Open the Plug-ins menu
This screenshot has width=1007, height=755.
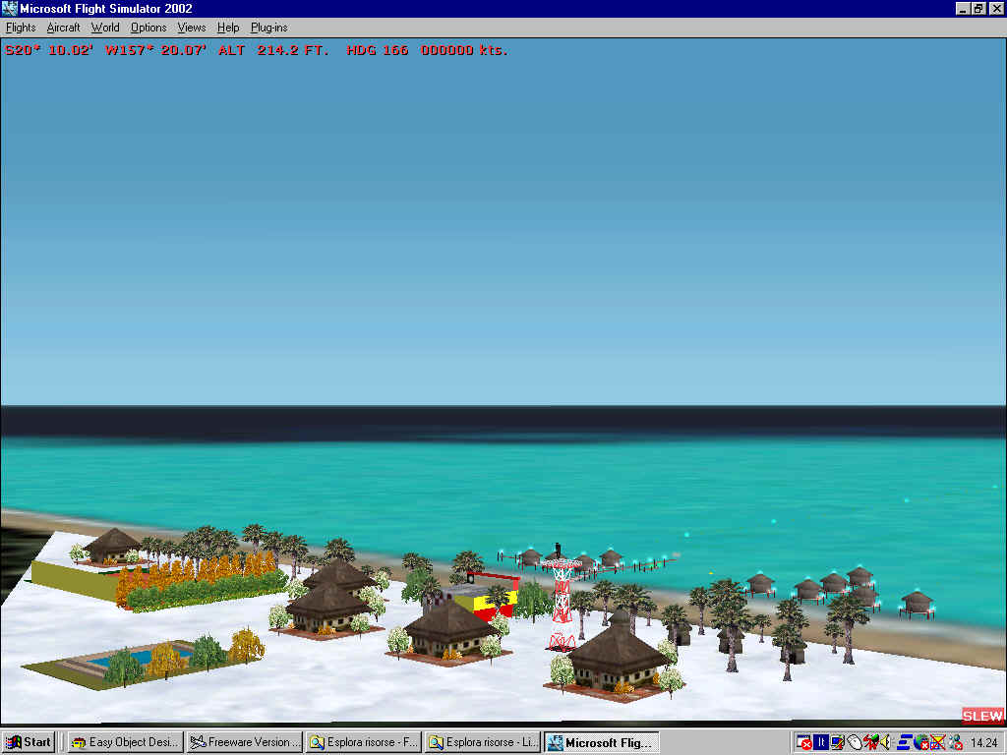pyautogui.click(x=268, y=28)
